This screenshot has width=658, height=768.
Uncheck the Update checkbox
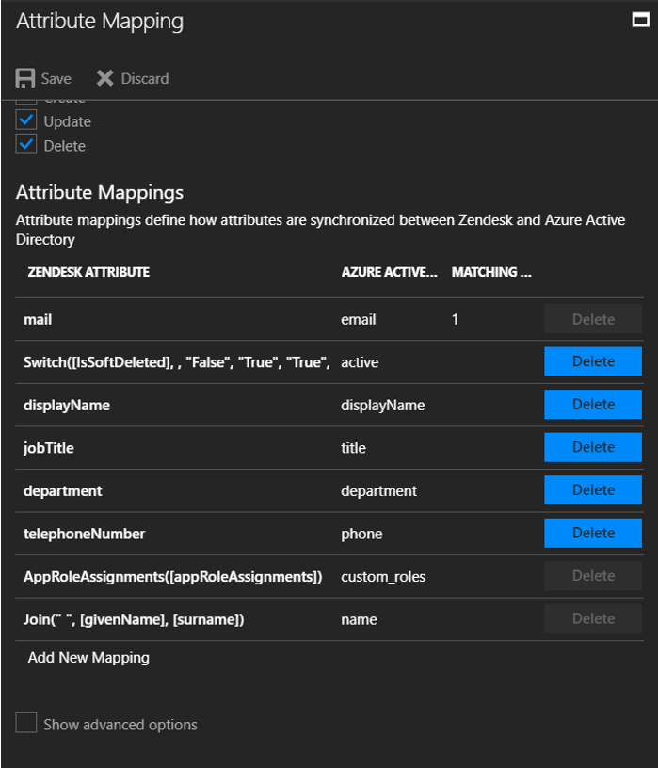pyautogui.click(x=26, y=120)
